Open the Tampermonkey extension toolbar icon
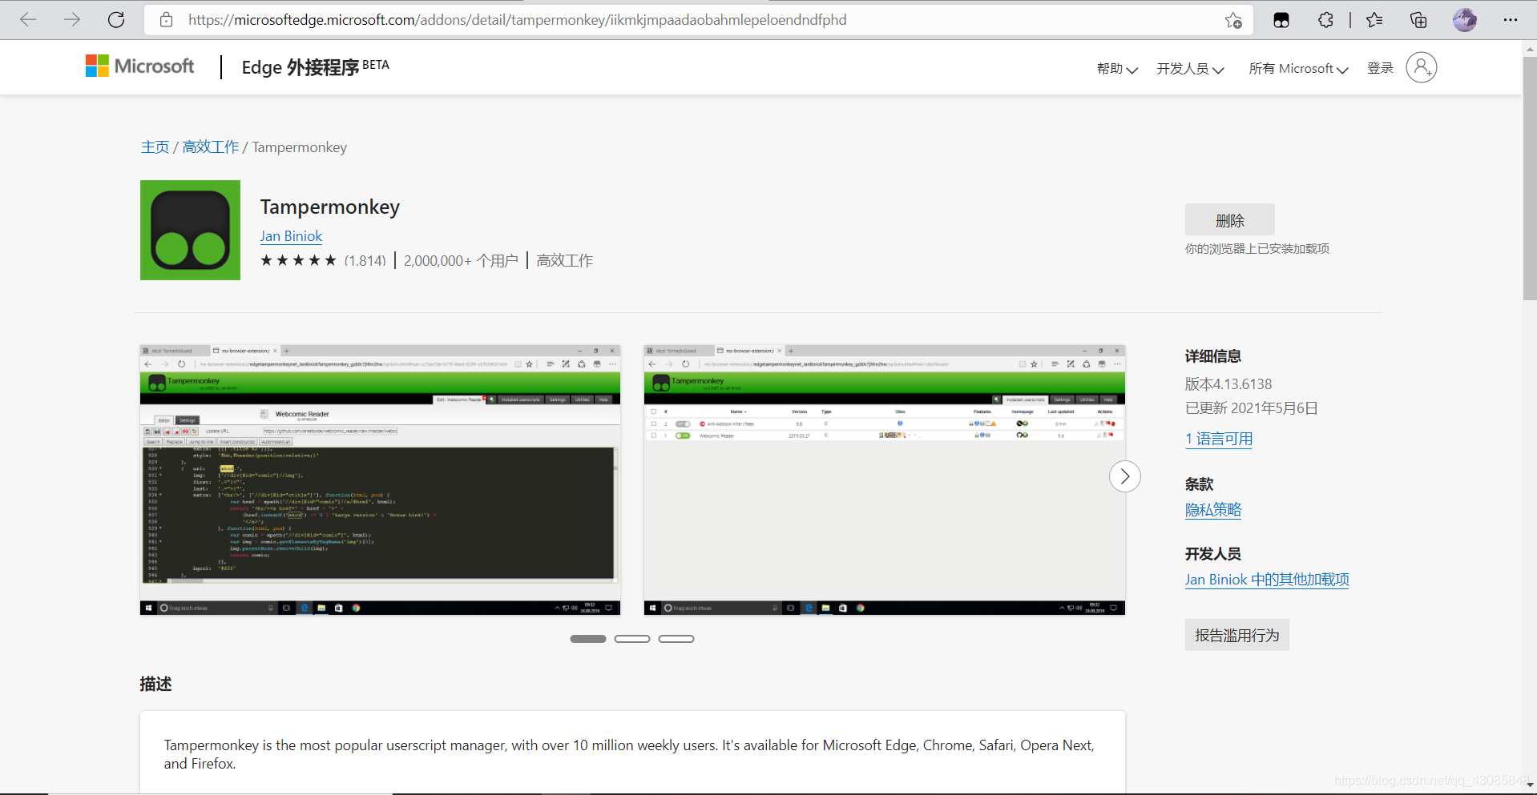Image resolution: width=1537 pixels, height=795 pixels. 1281,20
